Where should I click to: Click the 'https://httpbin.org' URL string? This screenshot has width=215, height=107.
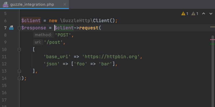[111, 57]
